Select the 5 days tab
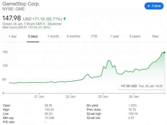 coord(33,36)
